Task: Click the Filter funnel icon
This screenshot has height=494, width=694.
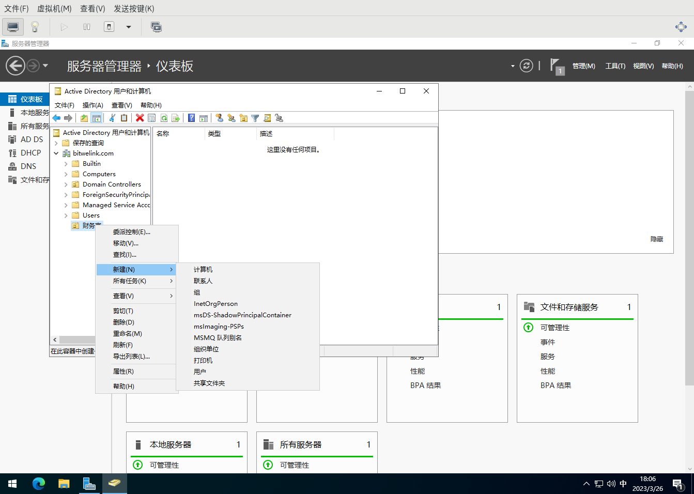Action: coord(255,118)
